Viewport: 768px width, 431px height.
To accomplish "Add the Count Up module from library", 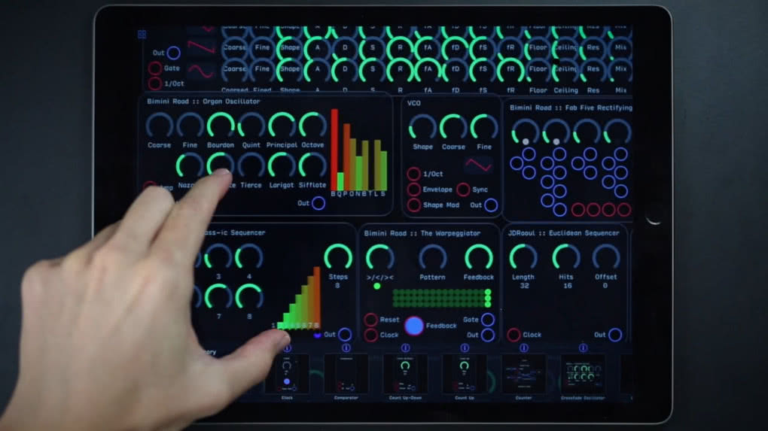I will click(465, 375).
